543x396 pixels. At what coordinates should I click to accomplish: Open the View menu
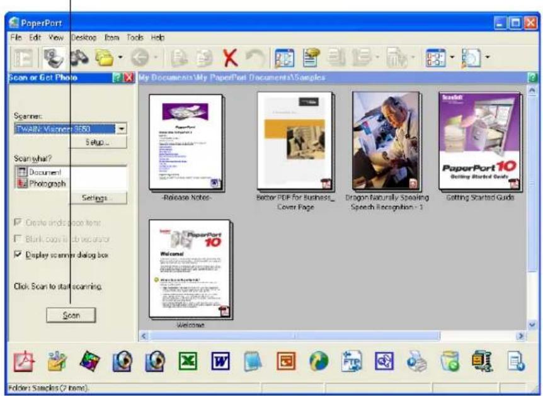(x=56, y=37)
